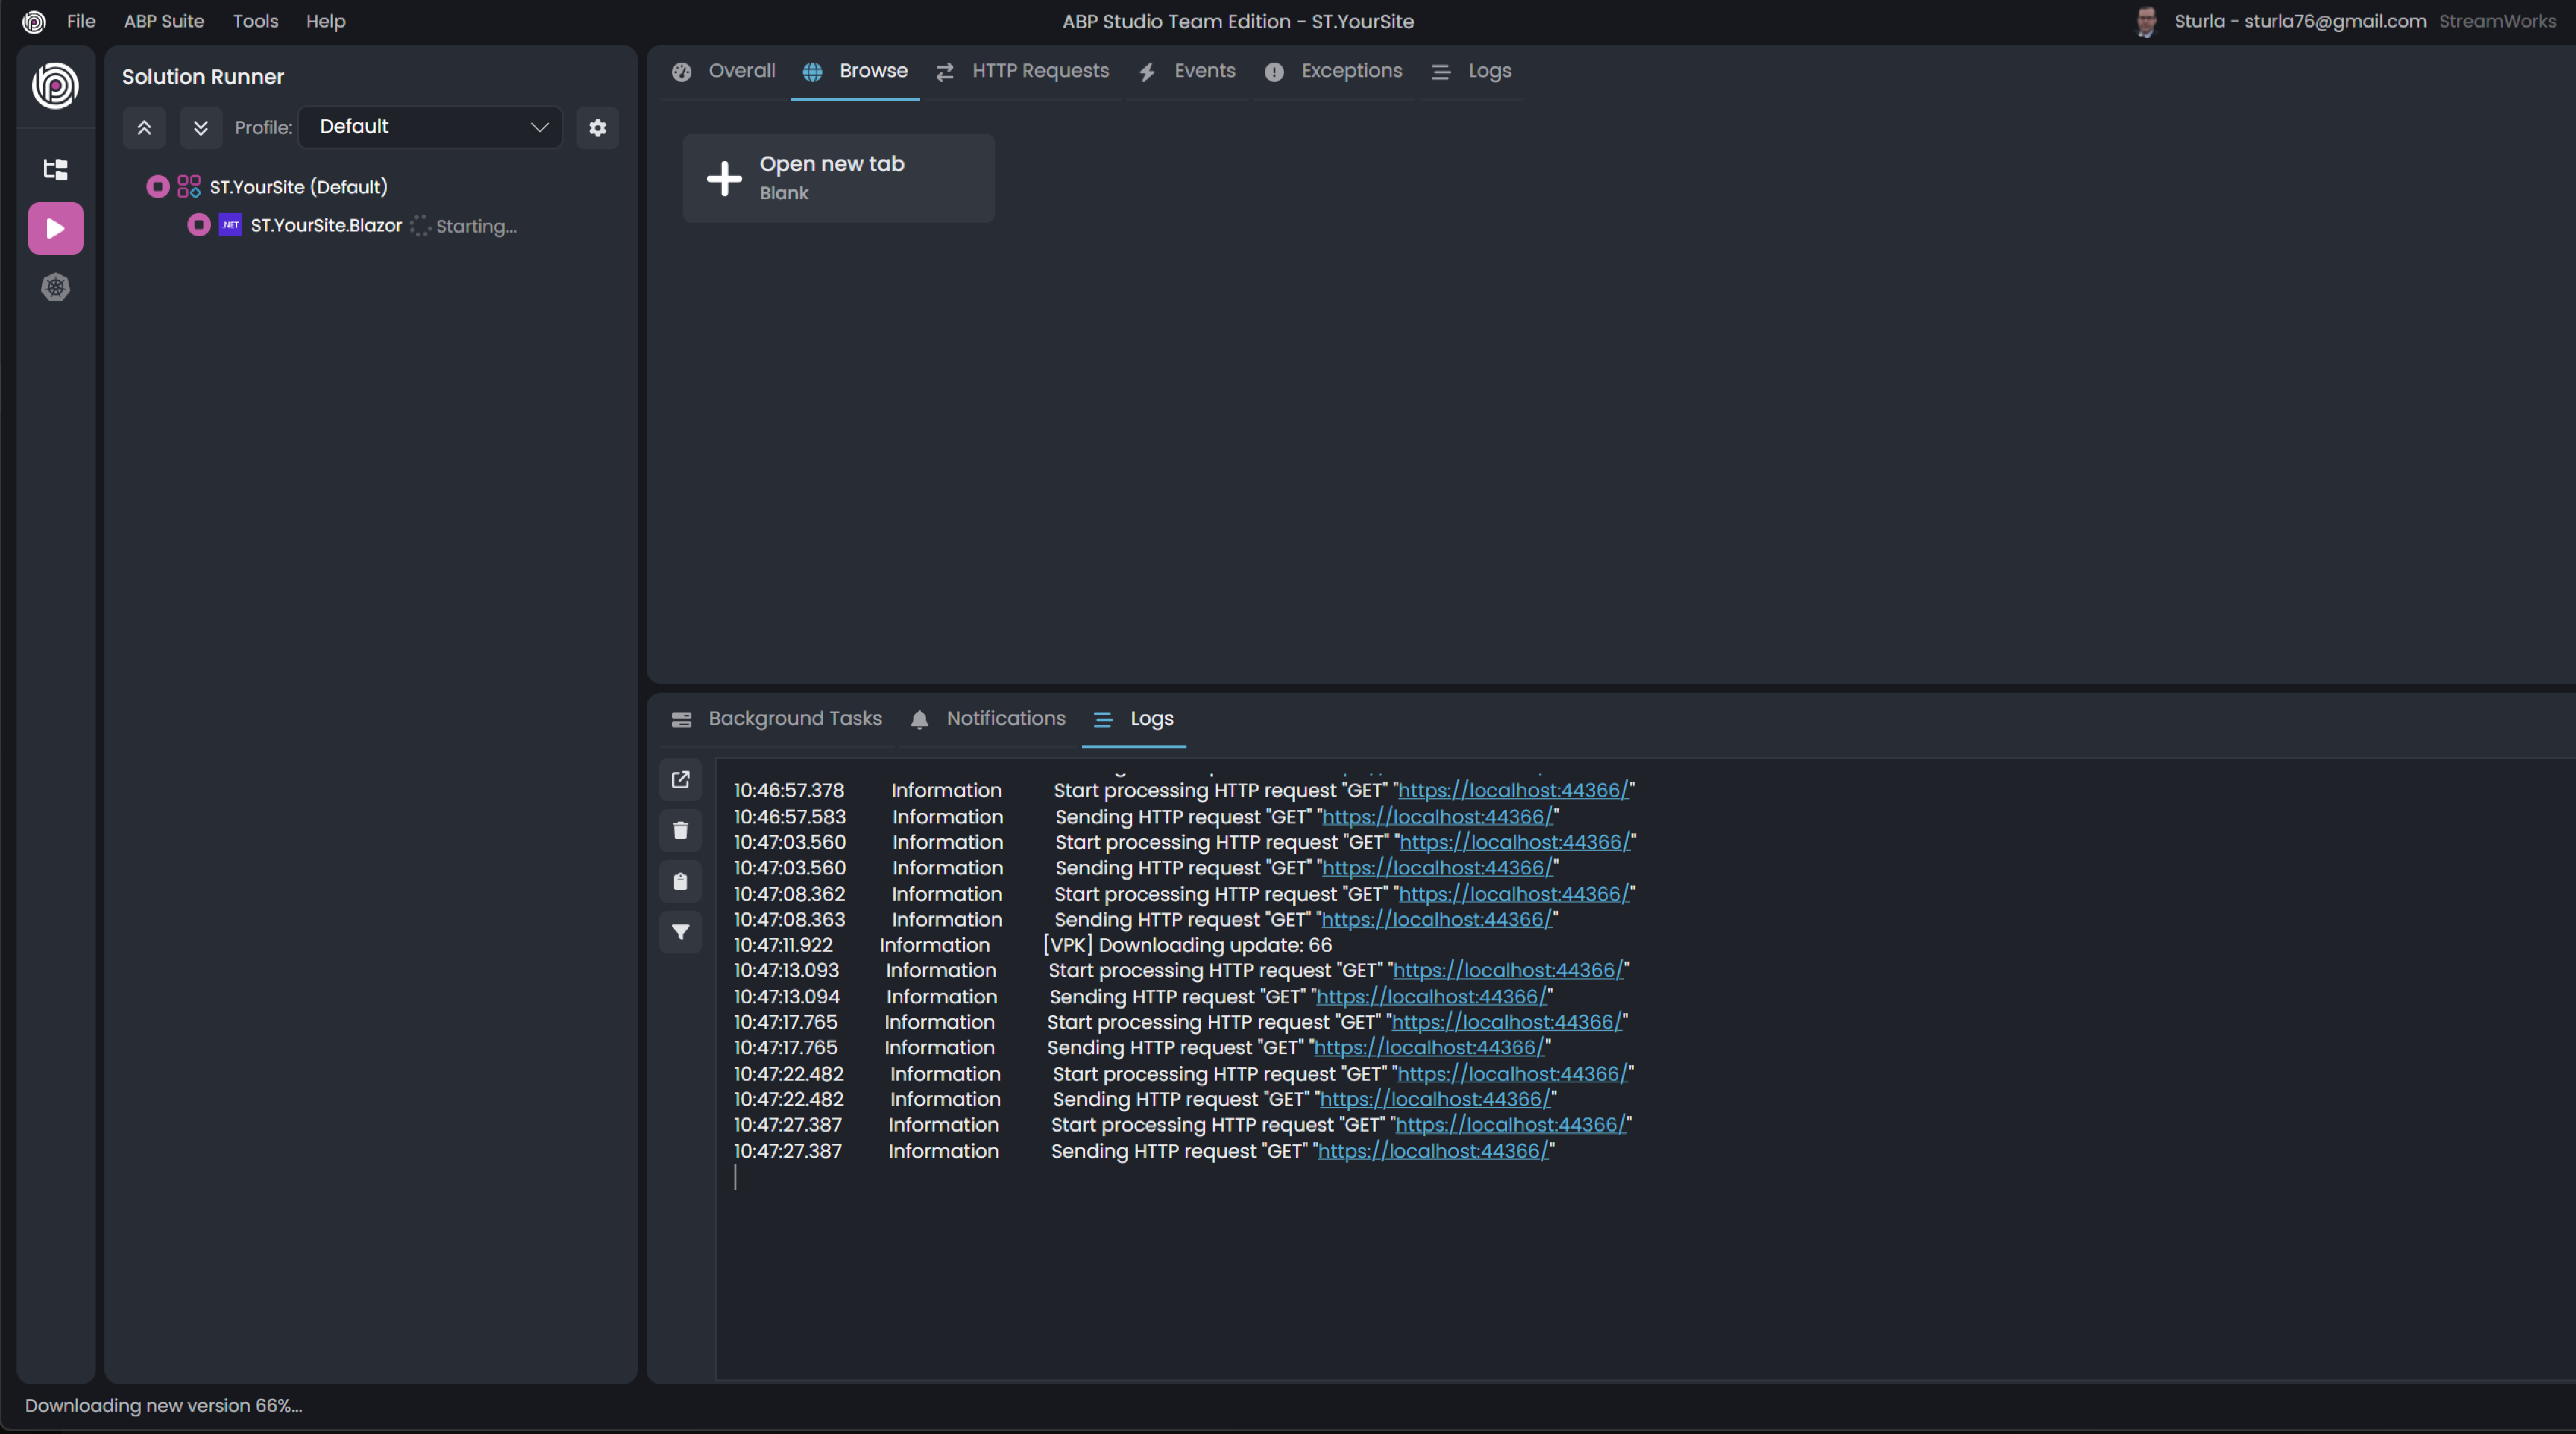
Task: Collapse all items in Solution Runner
Action: pyautogui.click(x=144, y=128)
